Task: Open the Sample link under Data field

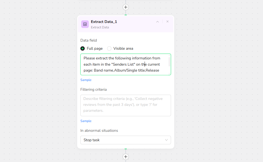Action: coord(86,80)
